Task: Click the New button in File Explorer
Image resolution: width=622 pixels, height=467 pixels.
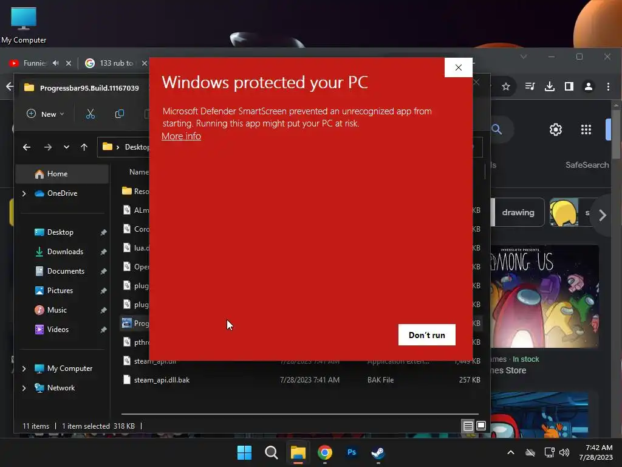Action: (x=45, y=114)
